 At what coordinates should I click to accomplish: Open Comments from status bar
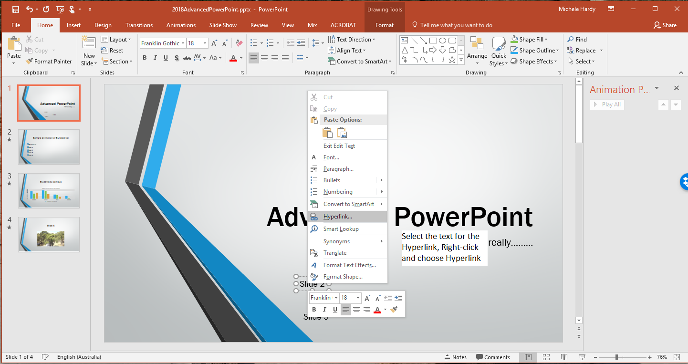tap(493, 357)
